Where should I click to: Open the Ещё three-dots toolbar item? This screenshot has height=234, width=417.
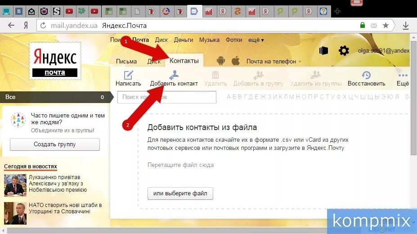tap(403, 79)
